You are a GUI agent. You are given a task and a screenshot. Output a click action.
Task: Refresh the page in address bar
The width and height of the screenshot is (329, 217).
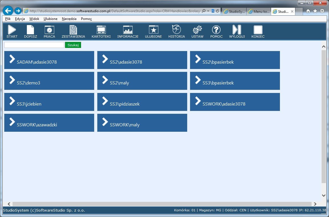click(217, 11)
